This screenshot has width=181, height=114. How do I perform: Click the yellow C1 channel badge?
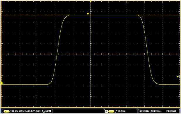coord(6,111)
